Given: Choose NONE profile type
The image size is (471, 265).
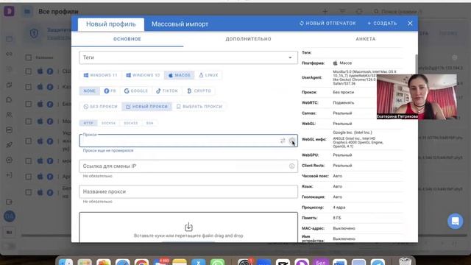Looking at the screenshot, I should [90, 91].
